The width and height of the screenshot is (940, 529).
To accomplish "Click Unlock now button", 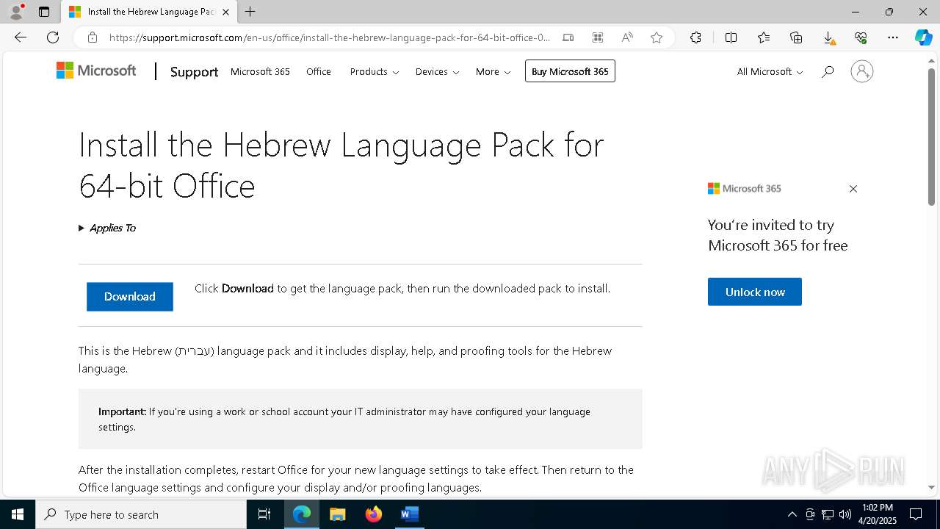I will point(755,292).
